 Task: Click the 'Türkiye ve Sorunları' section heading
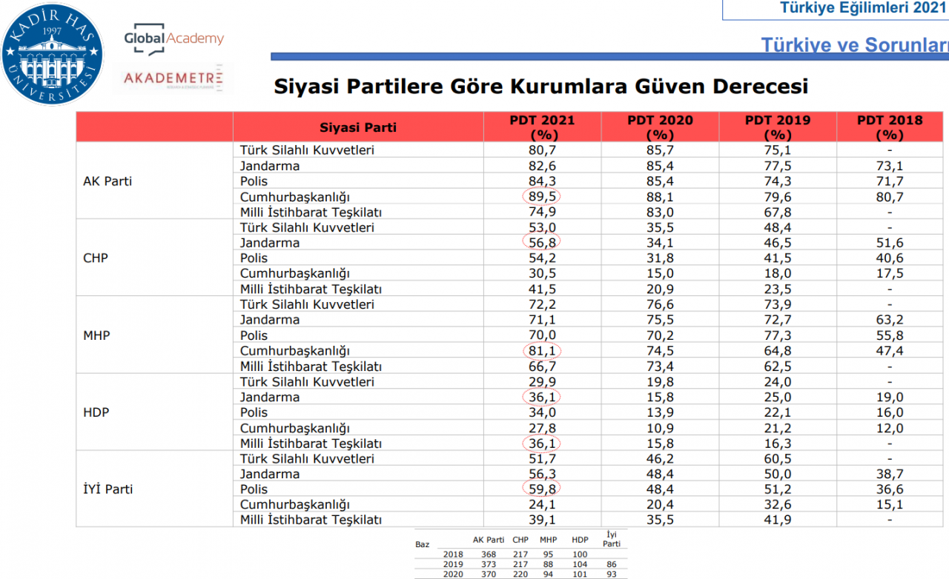855,45
